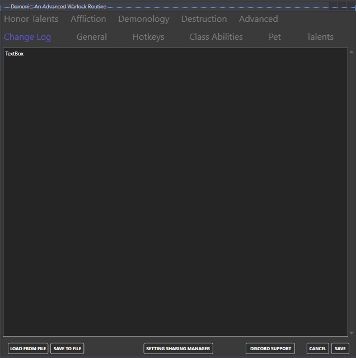Cancel the settings changes
The image size is (356, 358).
point(317,348)
